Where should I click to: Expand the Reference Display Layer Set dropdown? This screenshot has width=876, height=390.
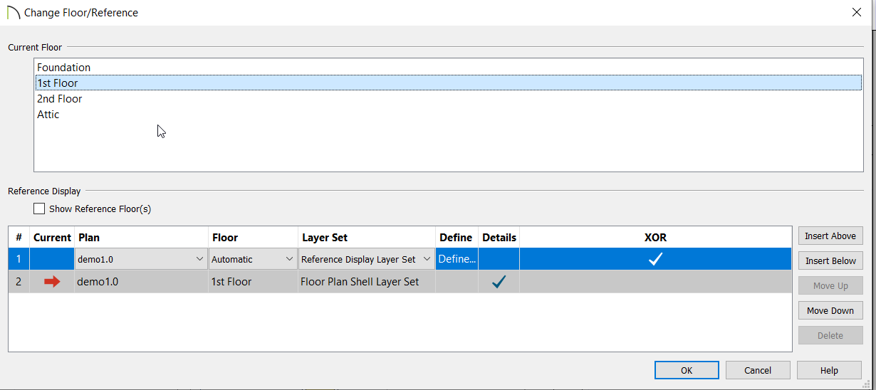tap(366, 259)
